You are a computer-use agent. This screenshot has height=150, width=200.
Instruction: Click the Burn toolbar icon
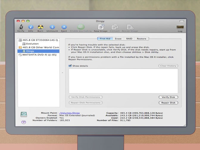coord(40,27)
